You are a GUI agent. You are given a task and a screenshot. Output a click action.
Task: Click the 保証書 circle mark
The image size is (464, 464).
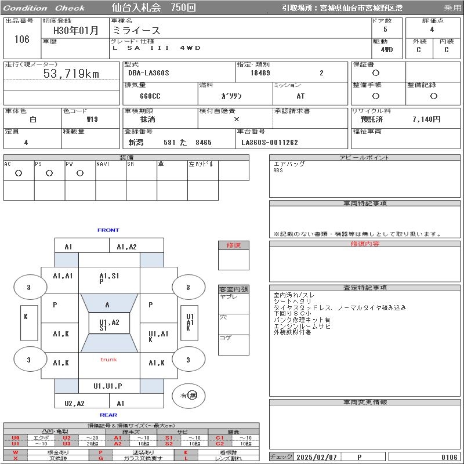click(376, 73)
